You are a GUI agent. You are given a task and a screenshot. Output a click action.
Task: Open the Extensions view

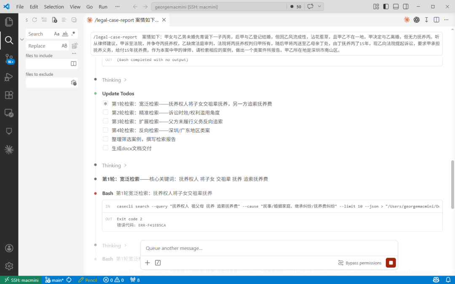(9, 95)
